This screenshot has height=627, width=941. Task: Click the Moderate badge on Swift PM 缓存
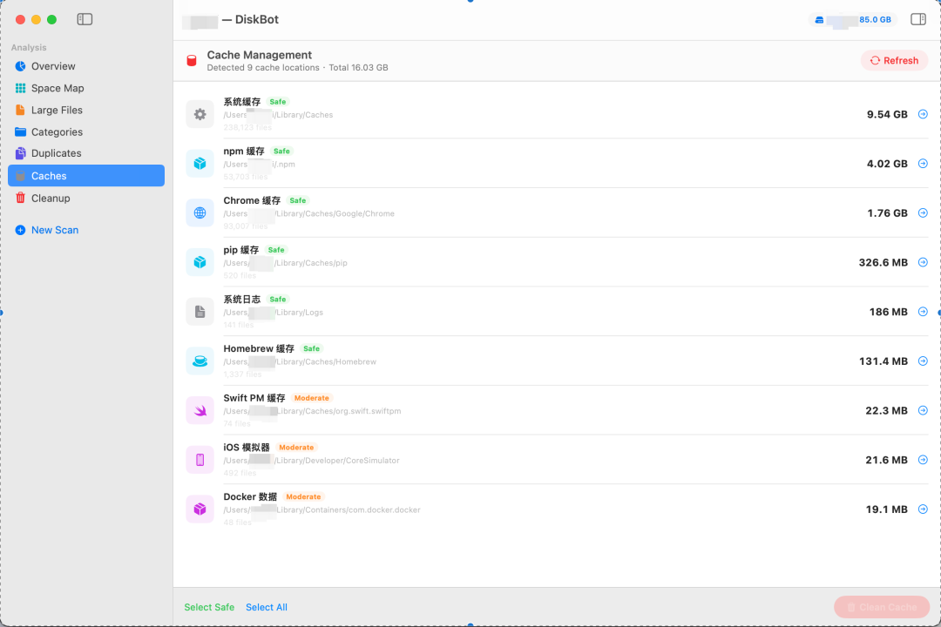pos(311,398)
